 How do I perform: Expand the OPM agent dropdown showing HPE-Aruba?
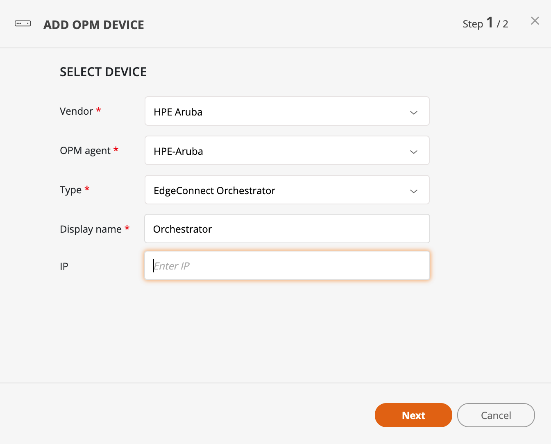point(279,151)
